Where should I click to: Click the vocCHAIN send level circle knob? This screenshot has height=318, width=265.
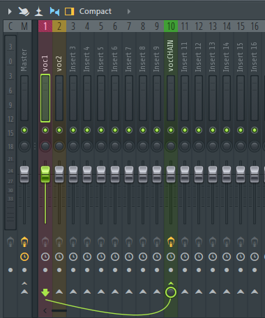click(171, 292)
